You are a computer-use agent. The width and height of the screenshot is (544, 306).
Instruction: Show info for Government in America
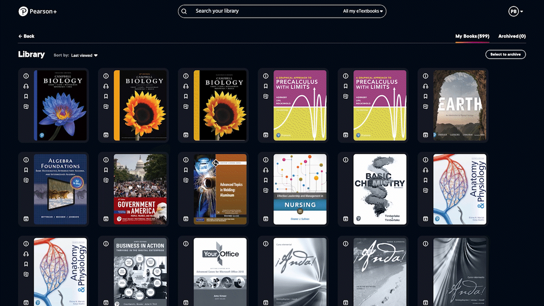coord(106,160)
